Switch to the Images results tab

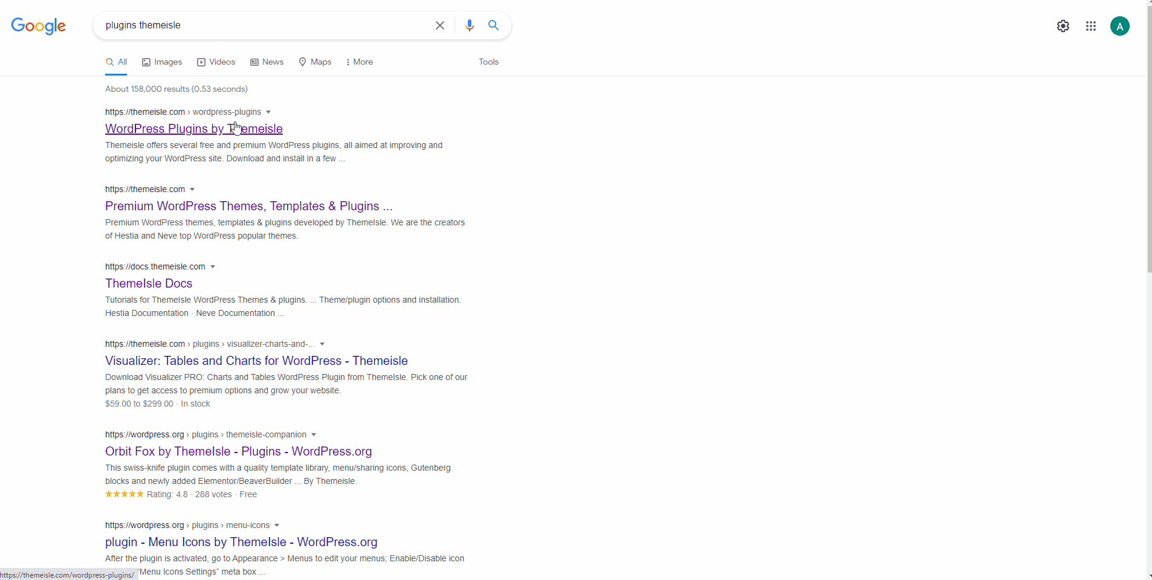[x=162, y=62]
